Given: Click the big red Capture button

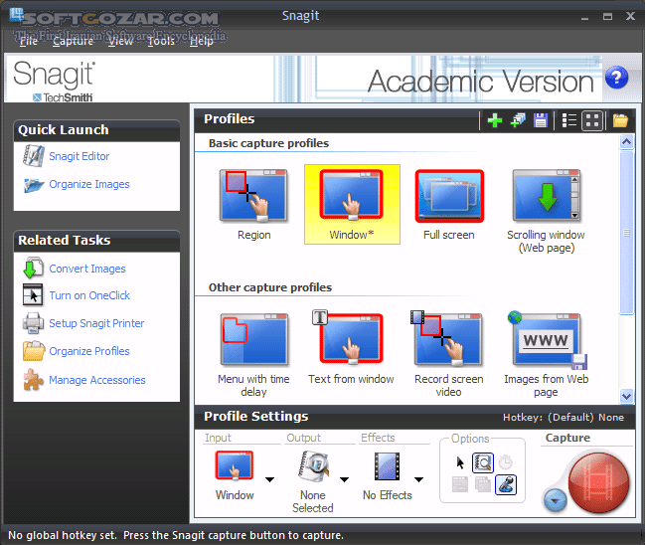Looking at the screenshot, I should (x=598, y=482).
